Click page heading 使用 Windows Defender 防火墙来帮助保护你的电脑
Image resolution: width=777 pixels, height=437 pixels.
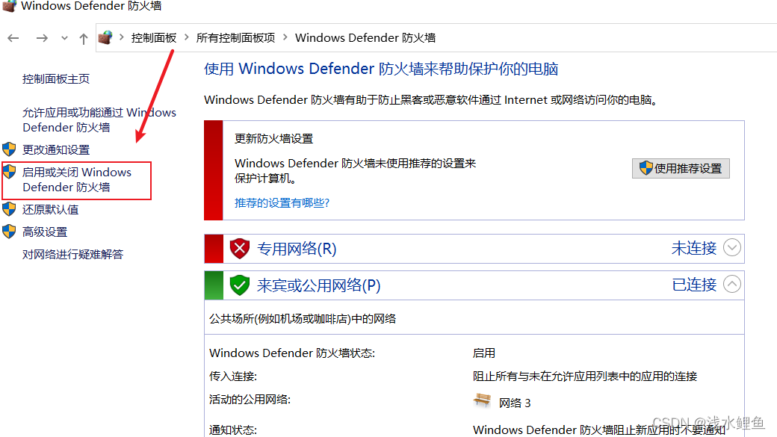coord(381,69)
